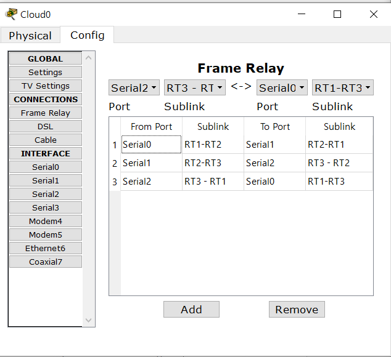
Task: Select RT3 - RT1 sublink cell
Action: 213,181
